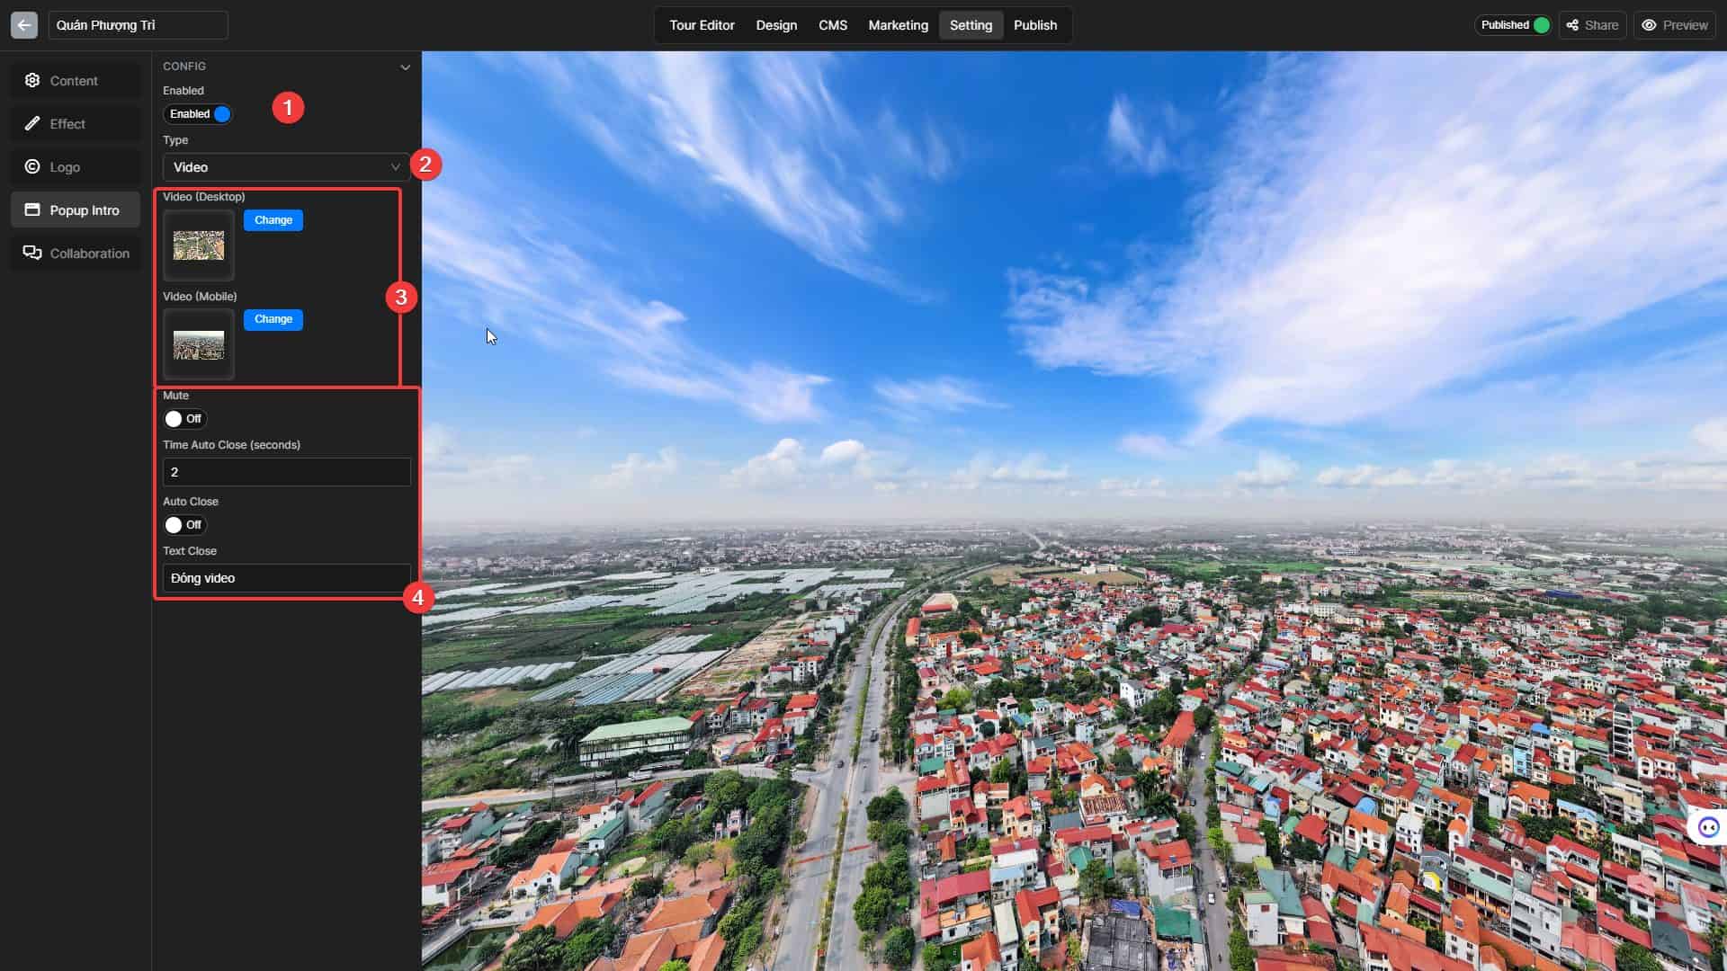
Task: Enable the Auto Close toggle
Action: (x=184, y=525)
